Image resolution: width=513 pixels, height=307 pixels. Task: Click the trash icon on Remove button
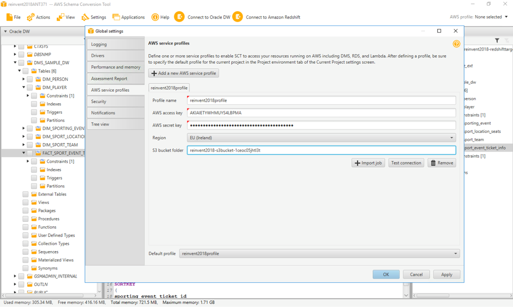pos(433,163)
